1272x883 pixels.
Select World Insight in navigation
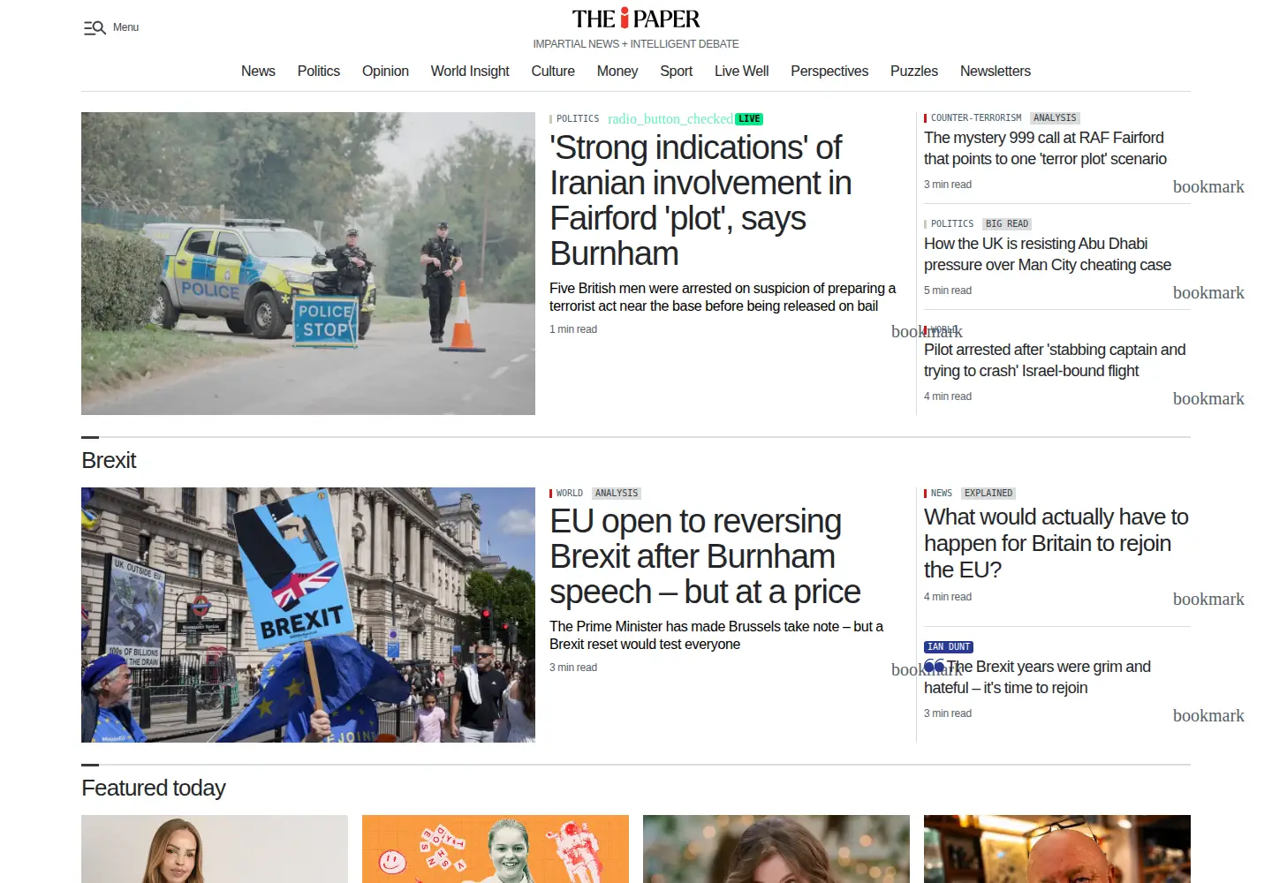pos(470,71)
